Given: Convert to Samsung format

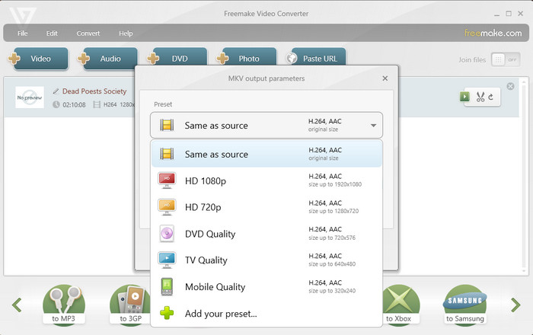Looking at the screenshot, I should (465, 305).
